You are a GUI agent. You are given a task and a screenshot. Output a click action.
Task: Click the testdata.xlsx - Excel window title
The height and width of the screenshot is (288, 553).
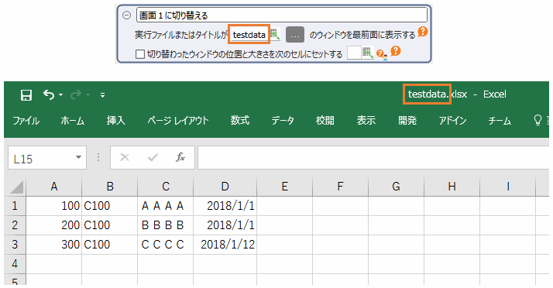pos(457,94)
